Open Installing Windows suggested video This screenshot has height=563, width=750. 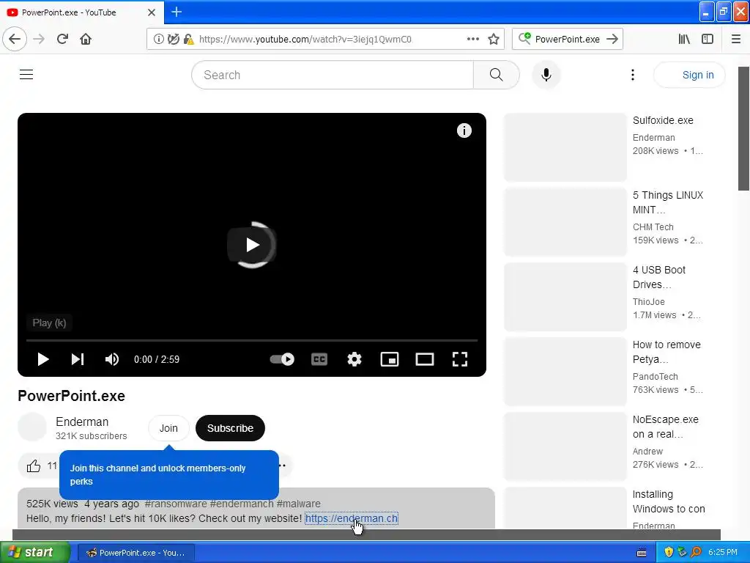click(x=669, y=501)
